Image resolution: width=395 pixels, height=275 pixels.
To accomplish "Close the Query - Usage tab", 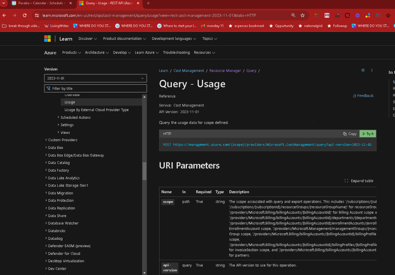I will point(138,3).
